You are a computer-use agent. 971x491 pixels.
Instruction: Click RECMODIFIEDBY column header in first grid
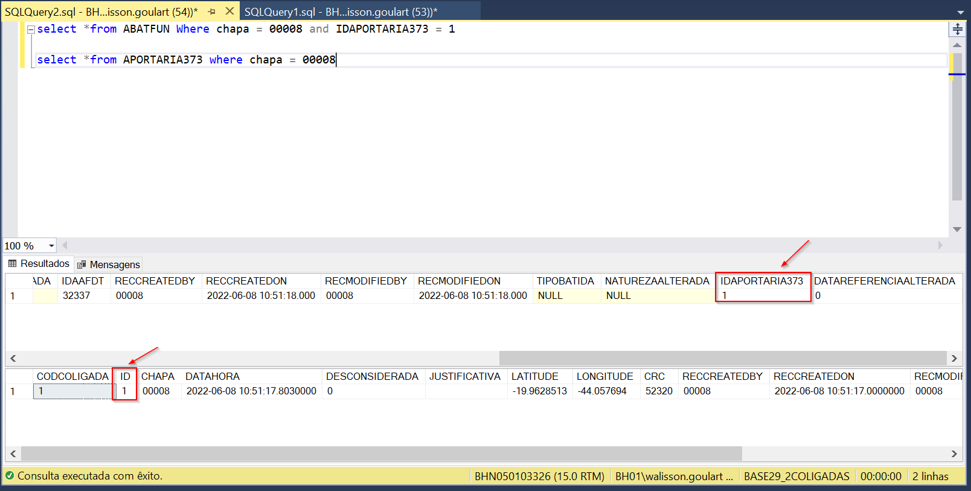366,281
